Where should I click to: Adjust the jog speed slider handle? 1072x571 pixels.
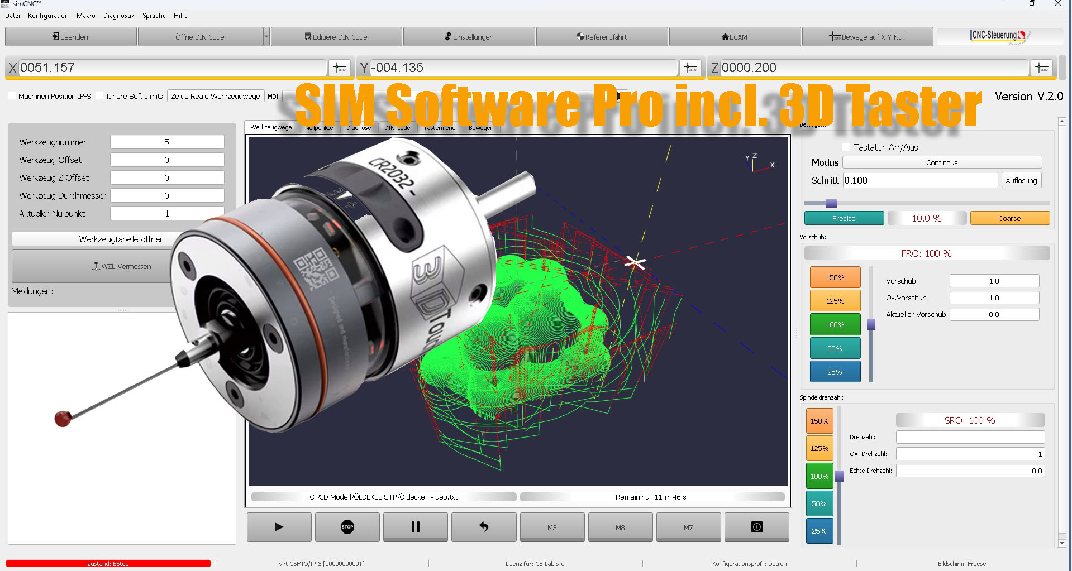click(x=831, y=203)
